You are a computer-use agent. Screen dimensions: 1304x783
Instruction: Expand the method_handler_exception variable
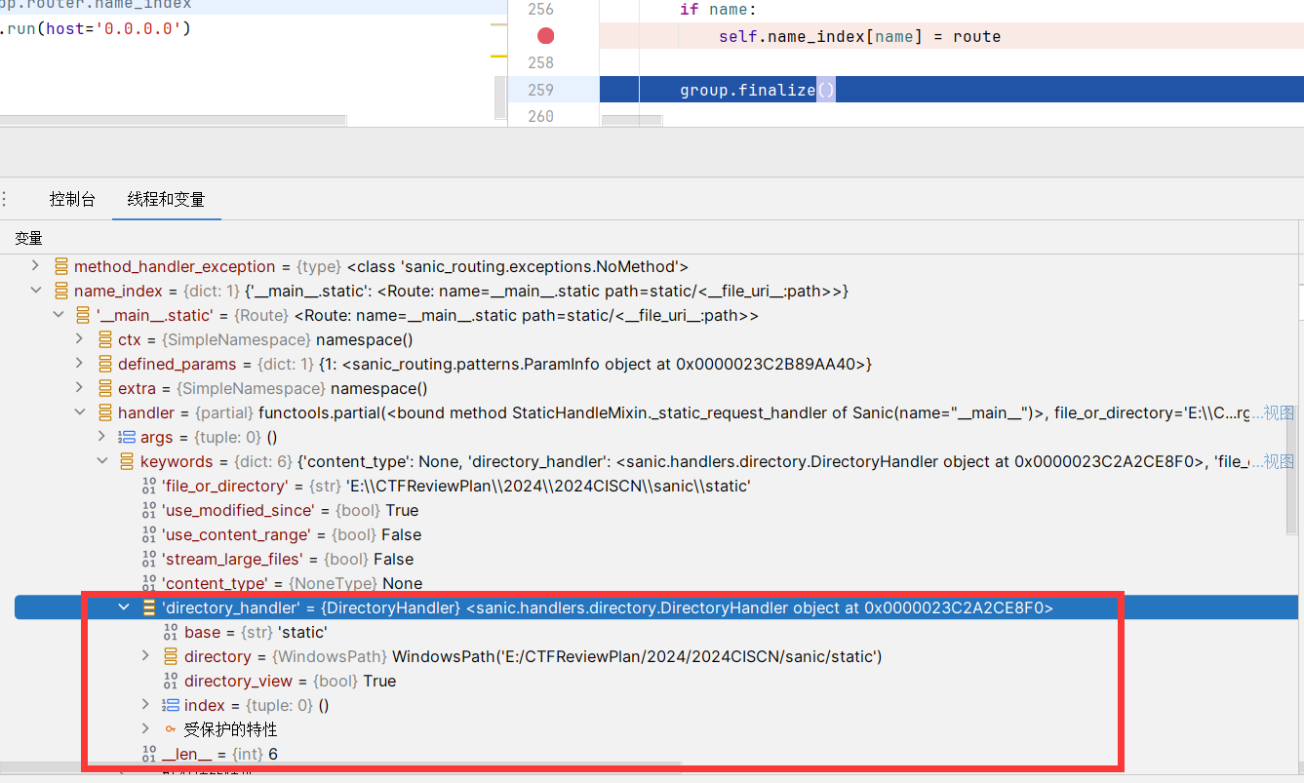tap(36, 266)
